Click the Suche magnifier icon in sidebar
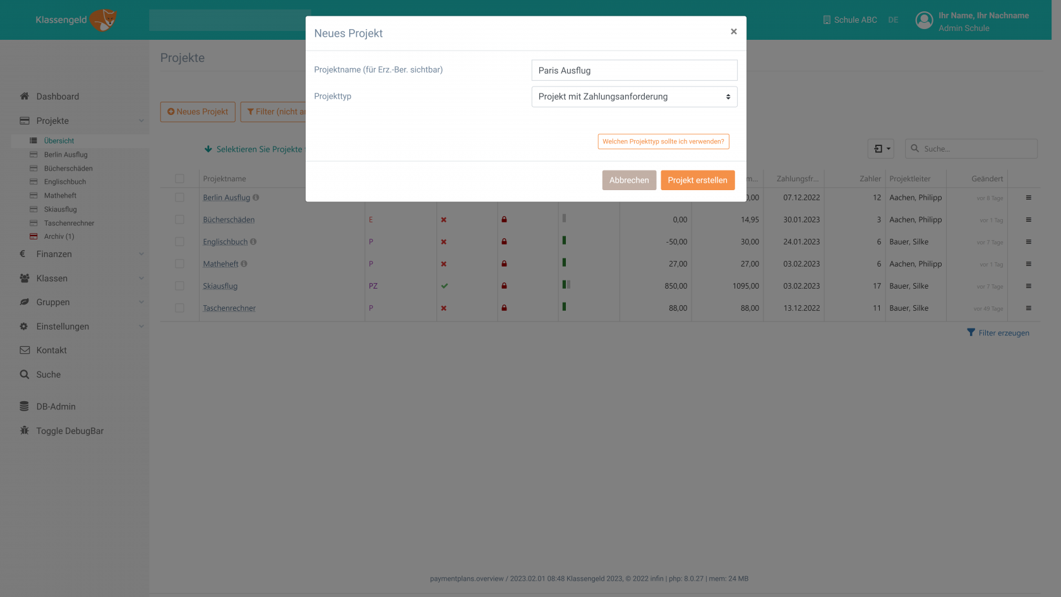Screen dimensions: 1061x597 pos(24,375)
